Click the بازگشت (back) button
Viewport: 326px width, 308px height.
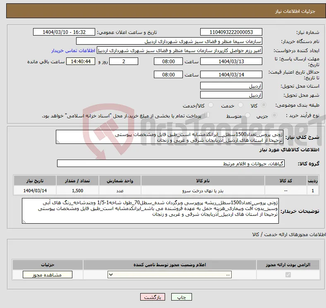[153, 297]
